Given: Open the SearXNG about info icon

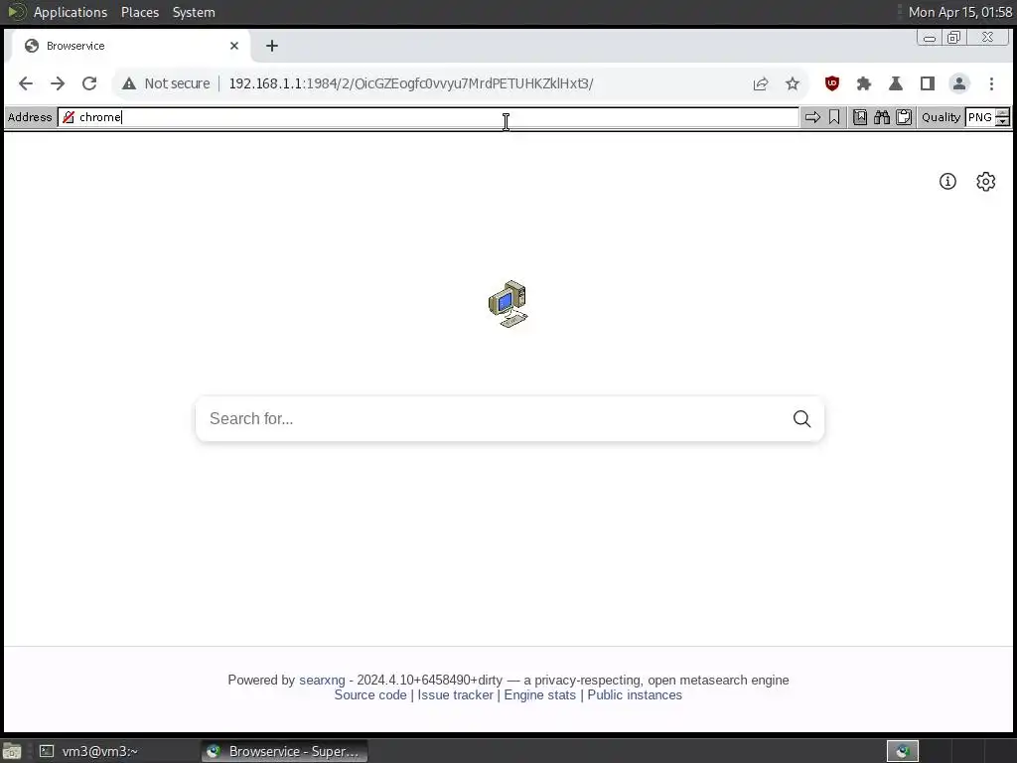Looking at the screenshot, I should [947, 181].
